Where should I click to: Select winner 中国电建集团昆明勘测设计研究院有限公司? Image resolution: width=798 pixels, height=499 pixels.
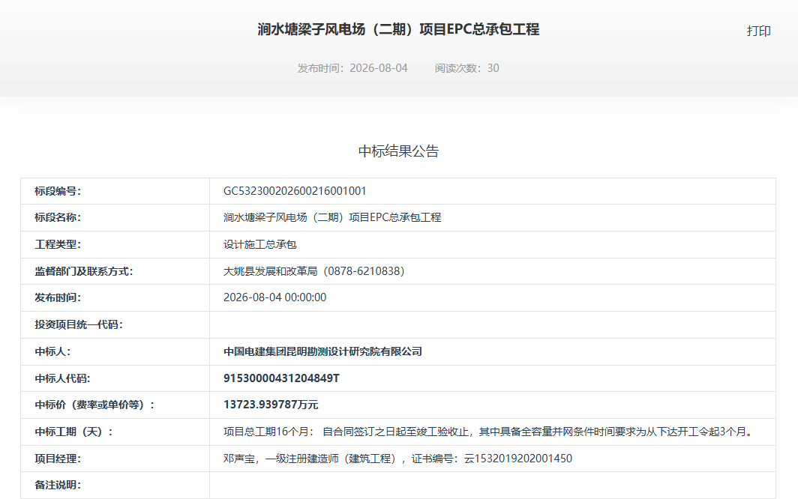coord(322,351)
